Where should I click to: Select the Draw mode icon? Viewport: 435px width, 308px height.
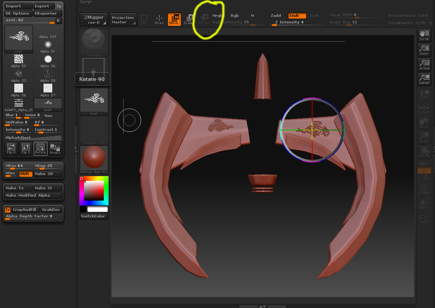click(x=159, y=19)
